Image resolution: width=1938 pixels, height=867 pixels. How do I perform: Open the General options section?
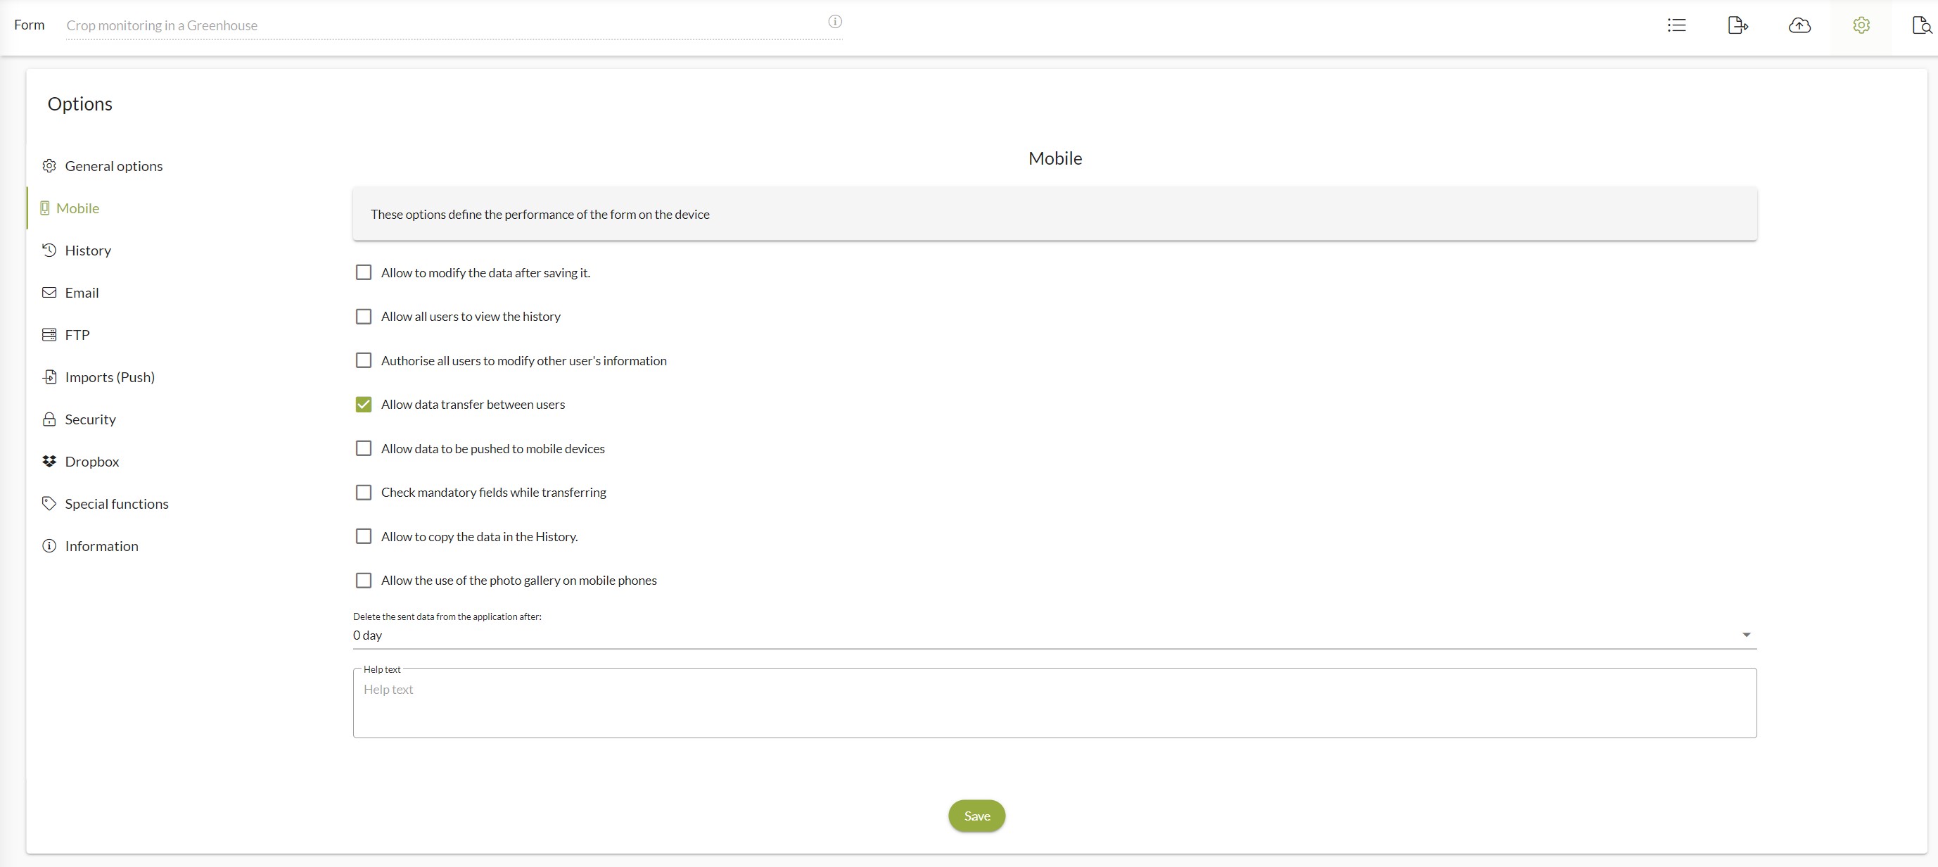coord(114,165)
